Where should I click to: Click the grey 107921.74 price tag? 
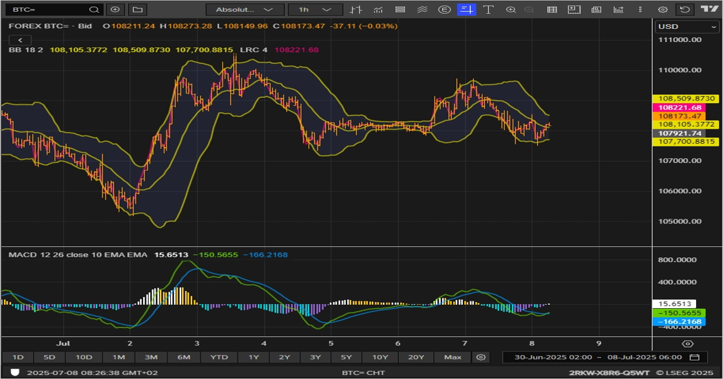click(679, 133)
